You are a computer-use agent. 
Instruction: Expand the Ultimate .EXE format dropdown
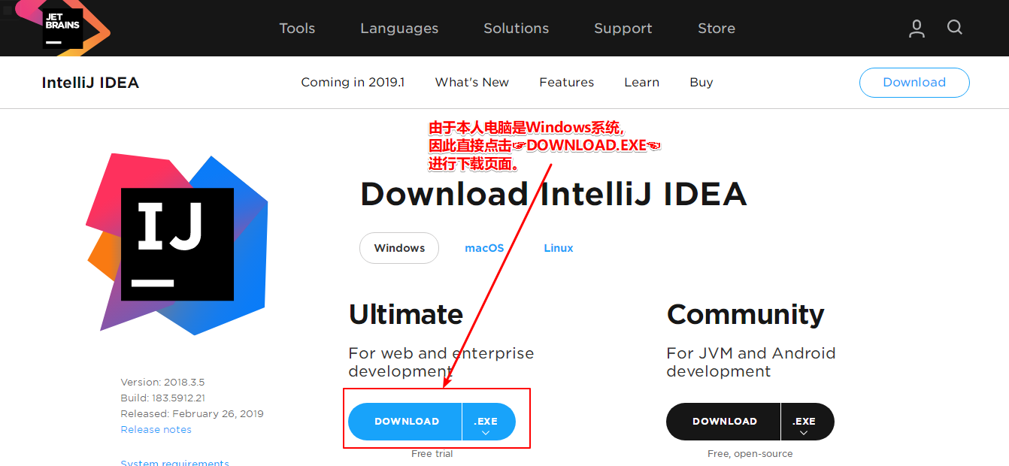pos(487,422)
